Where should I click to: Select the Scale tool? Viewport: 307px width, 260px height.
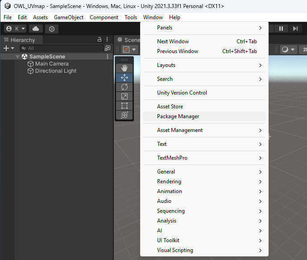click(x=124, y=96)
